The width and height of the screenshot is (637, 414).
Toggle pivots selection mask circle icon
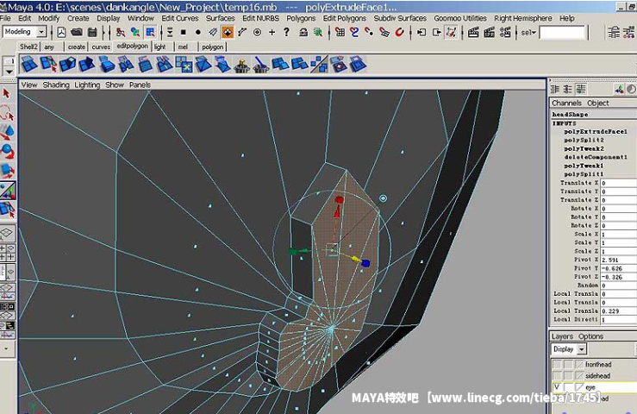257,32
